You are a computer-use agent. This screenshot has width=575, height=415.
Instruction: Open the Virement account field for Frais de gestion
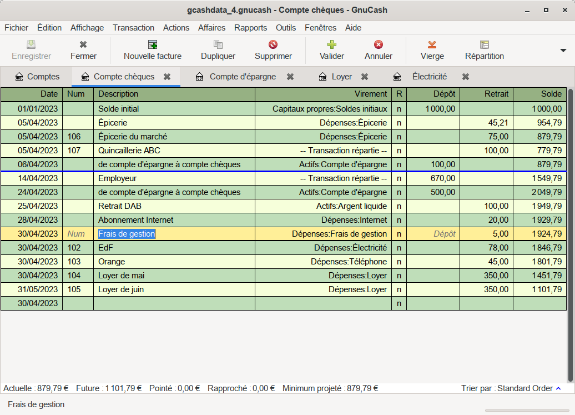pyautogui.click(x=323, y=234)
